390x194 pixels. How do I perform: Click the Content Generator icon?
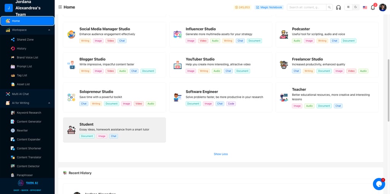click(13, 121)
